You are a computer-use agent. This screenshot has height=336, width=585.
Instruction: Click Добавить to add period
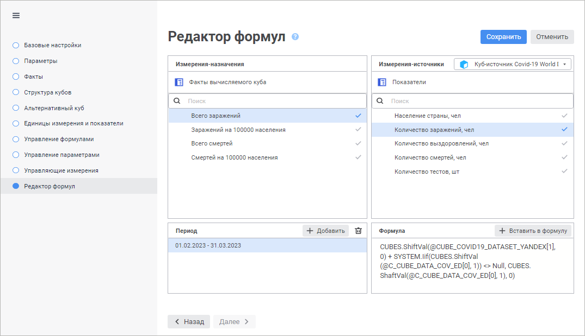325,231
